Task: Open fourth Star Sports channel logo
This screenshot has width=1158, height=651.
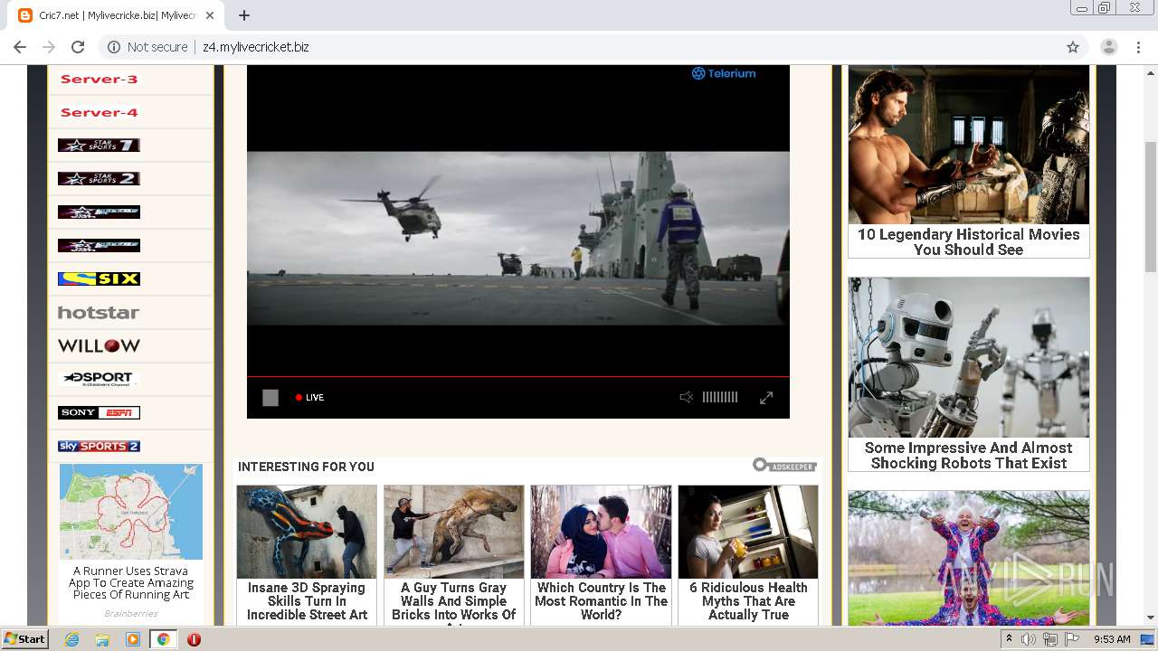Action: (99, 245)
